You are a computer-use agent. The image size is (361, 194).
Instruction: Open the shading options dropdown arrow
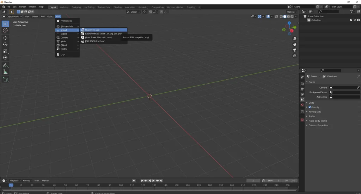[x=296, y=17]
